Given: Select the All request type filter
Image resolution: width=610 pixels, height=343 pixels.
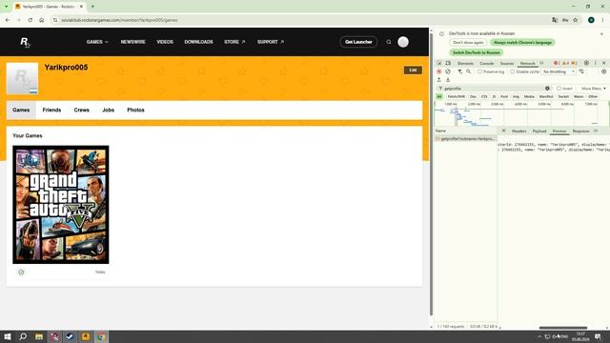Looking at the screenshot, I should 439,96.
